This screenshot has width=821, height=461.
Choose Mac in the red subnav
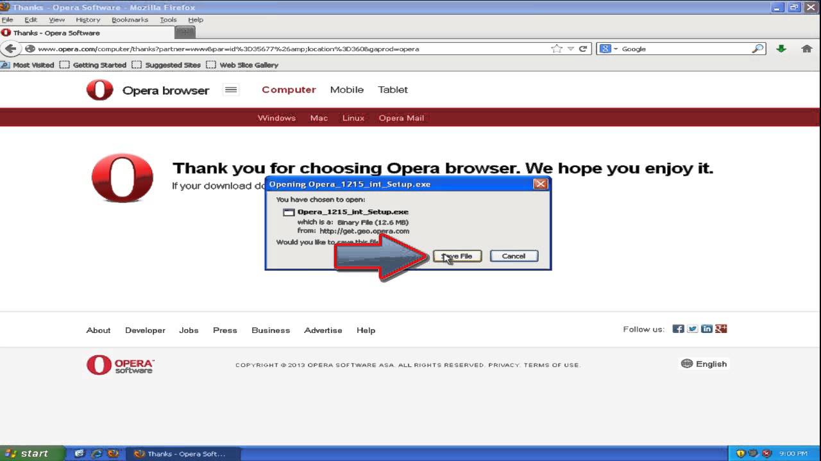coord(319,118)
